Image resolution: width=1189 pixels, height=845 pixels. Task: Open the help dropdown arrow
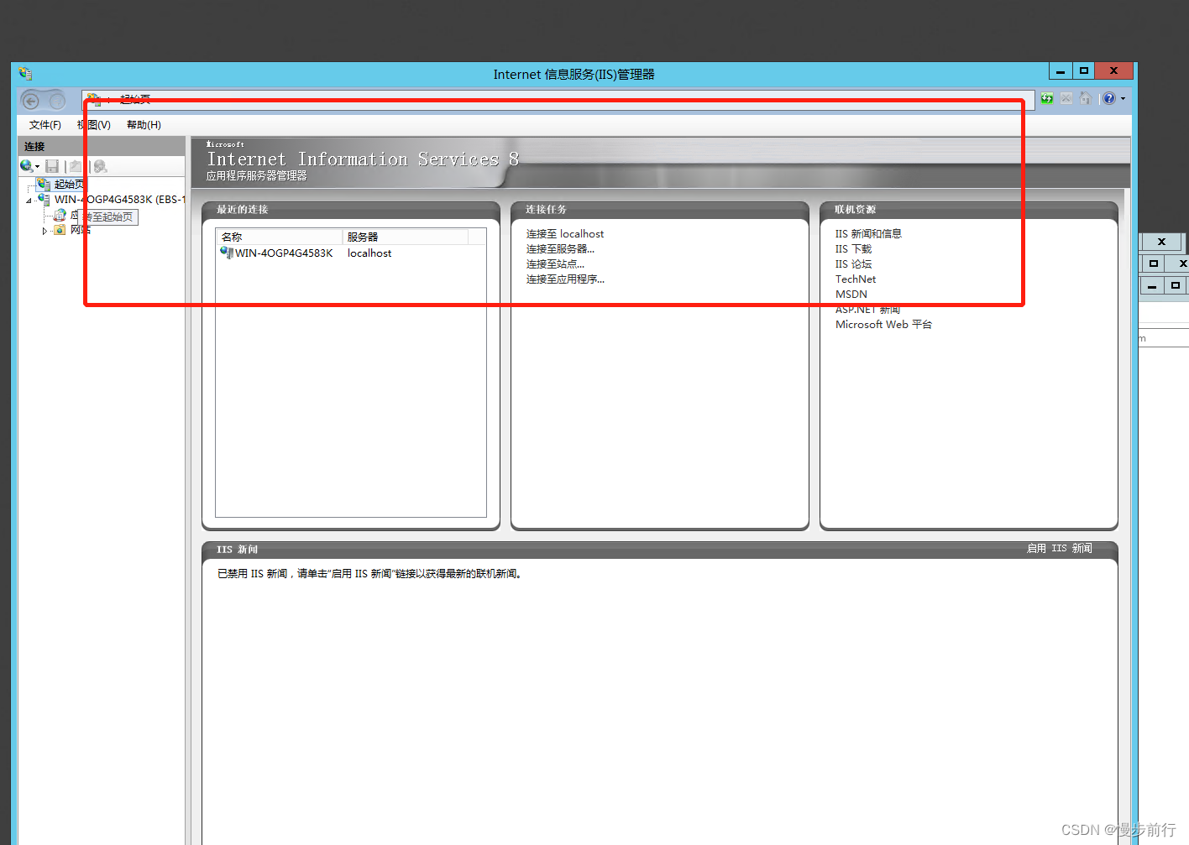point(1124,98)
